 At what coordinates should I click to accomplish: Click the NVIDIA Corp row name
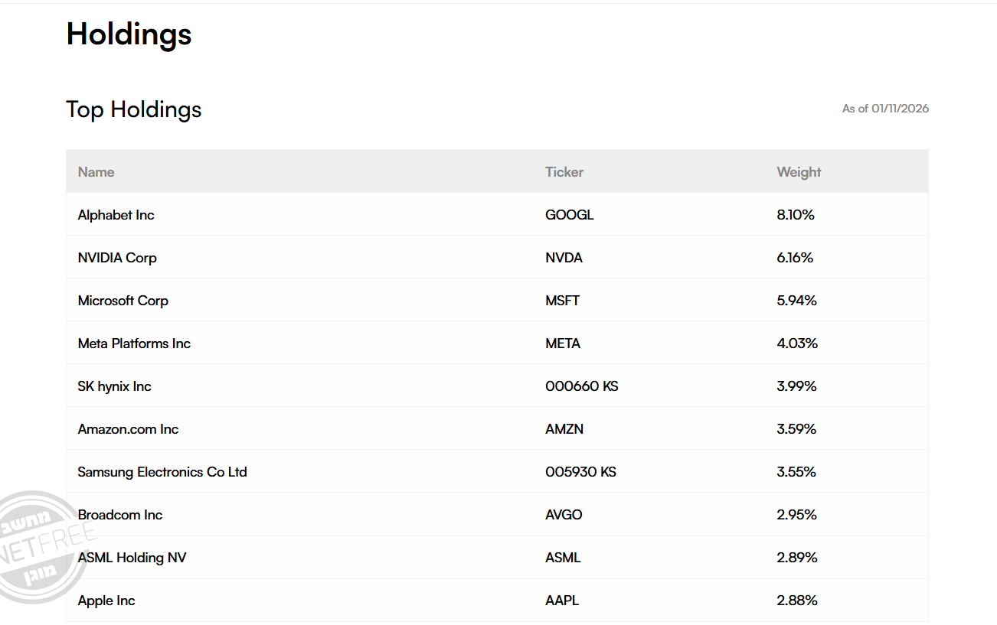[117, 258]
